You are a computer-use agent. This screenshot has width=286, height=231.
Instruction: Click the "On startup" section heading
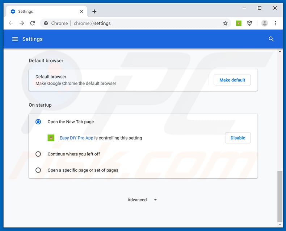(40, 105)
